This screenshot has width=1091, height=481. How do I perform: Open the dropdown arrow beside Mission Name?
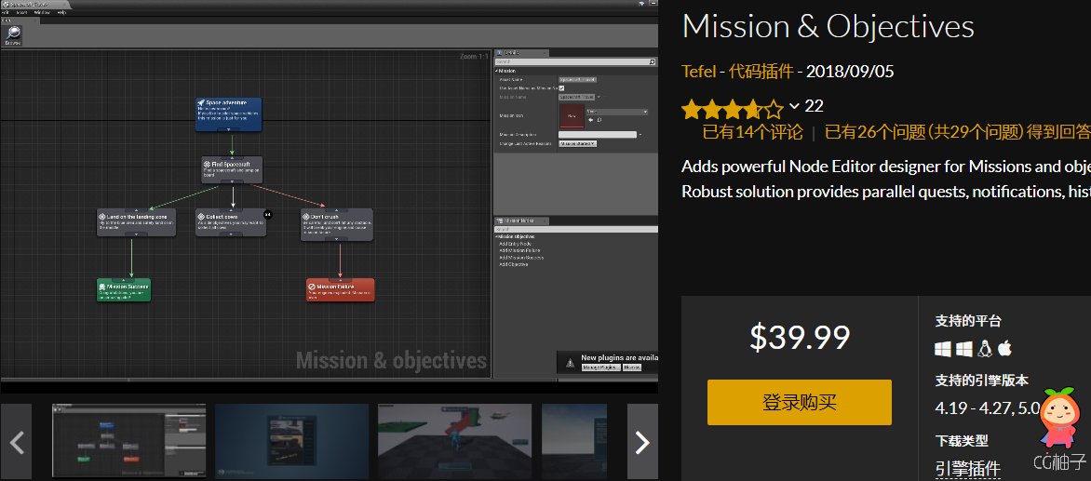[x=599, y=97]
